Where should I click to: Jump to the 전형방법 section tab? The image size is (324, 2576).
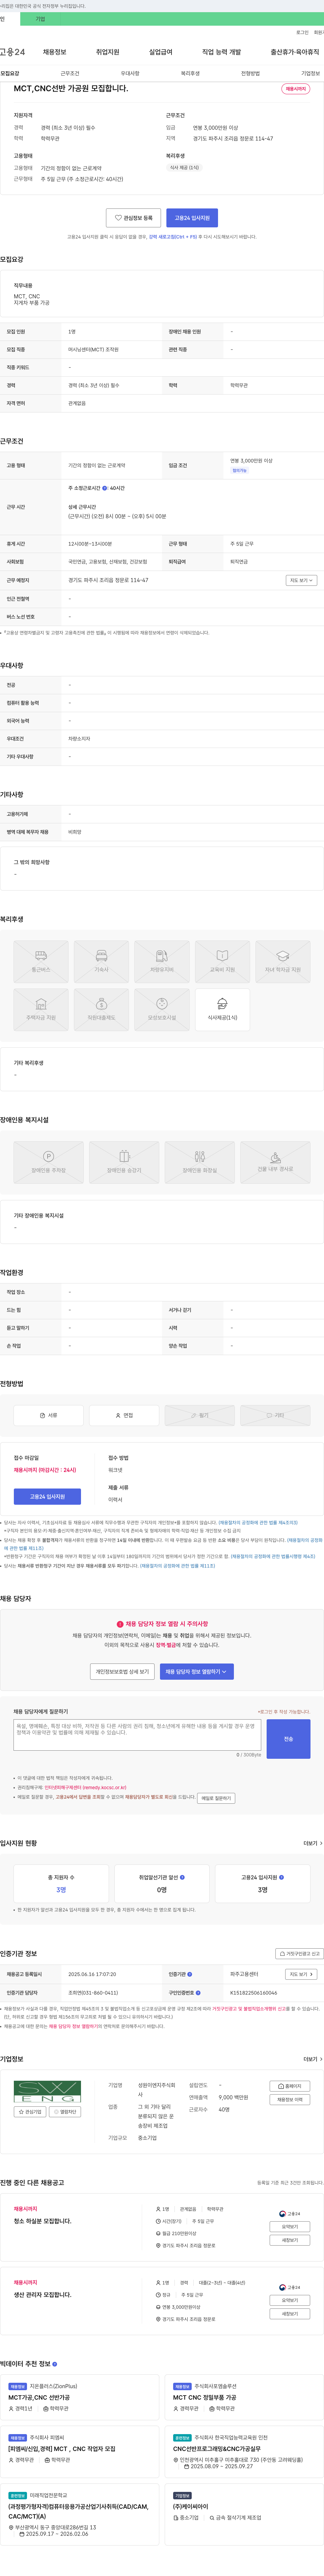pos(250,73)
